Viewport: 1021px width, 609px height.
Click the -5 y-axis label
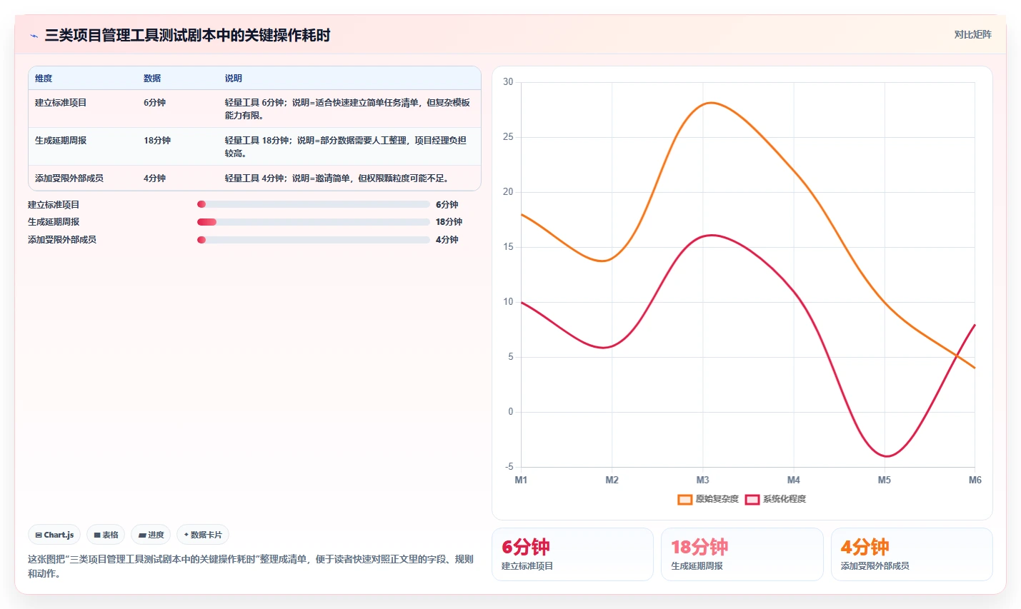coord(509,467)
